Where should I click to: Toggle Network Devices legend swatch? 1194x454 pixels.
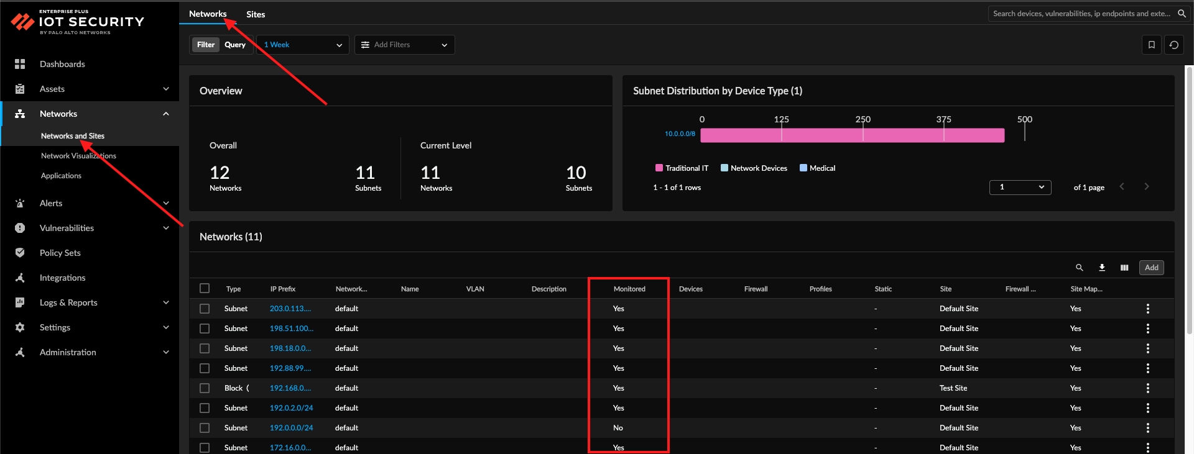point(724,168)
